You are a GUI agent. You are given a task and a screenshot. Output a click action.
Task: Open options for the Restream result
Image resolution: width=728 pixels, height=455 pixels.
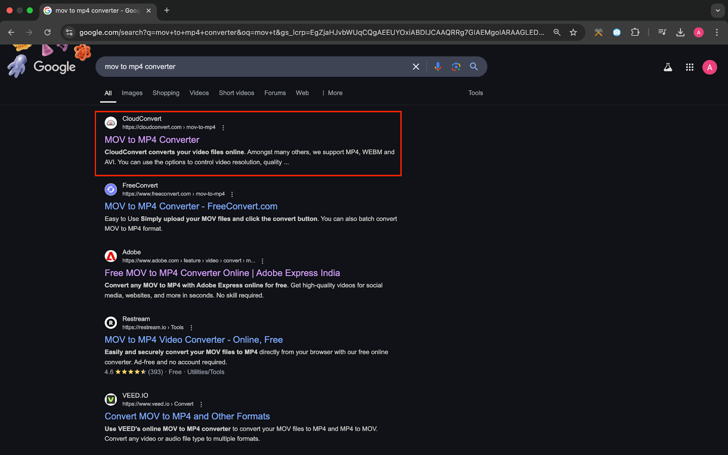tap(192, 328)
